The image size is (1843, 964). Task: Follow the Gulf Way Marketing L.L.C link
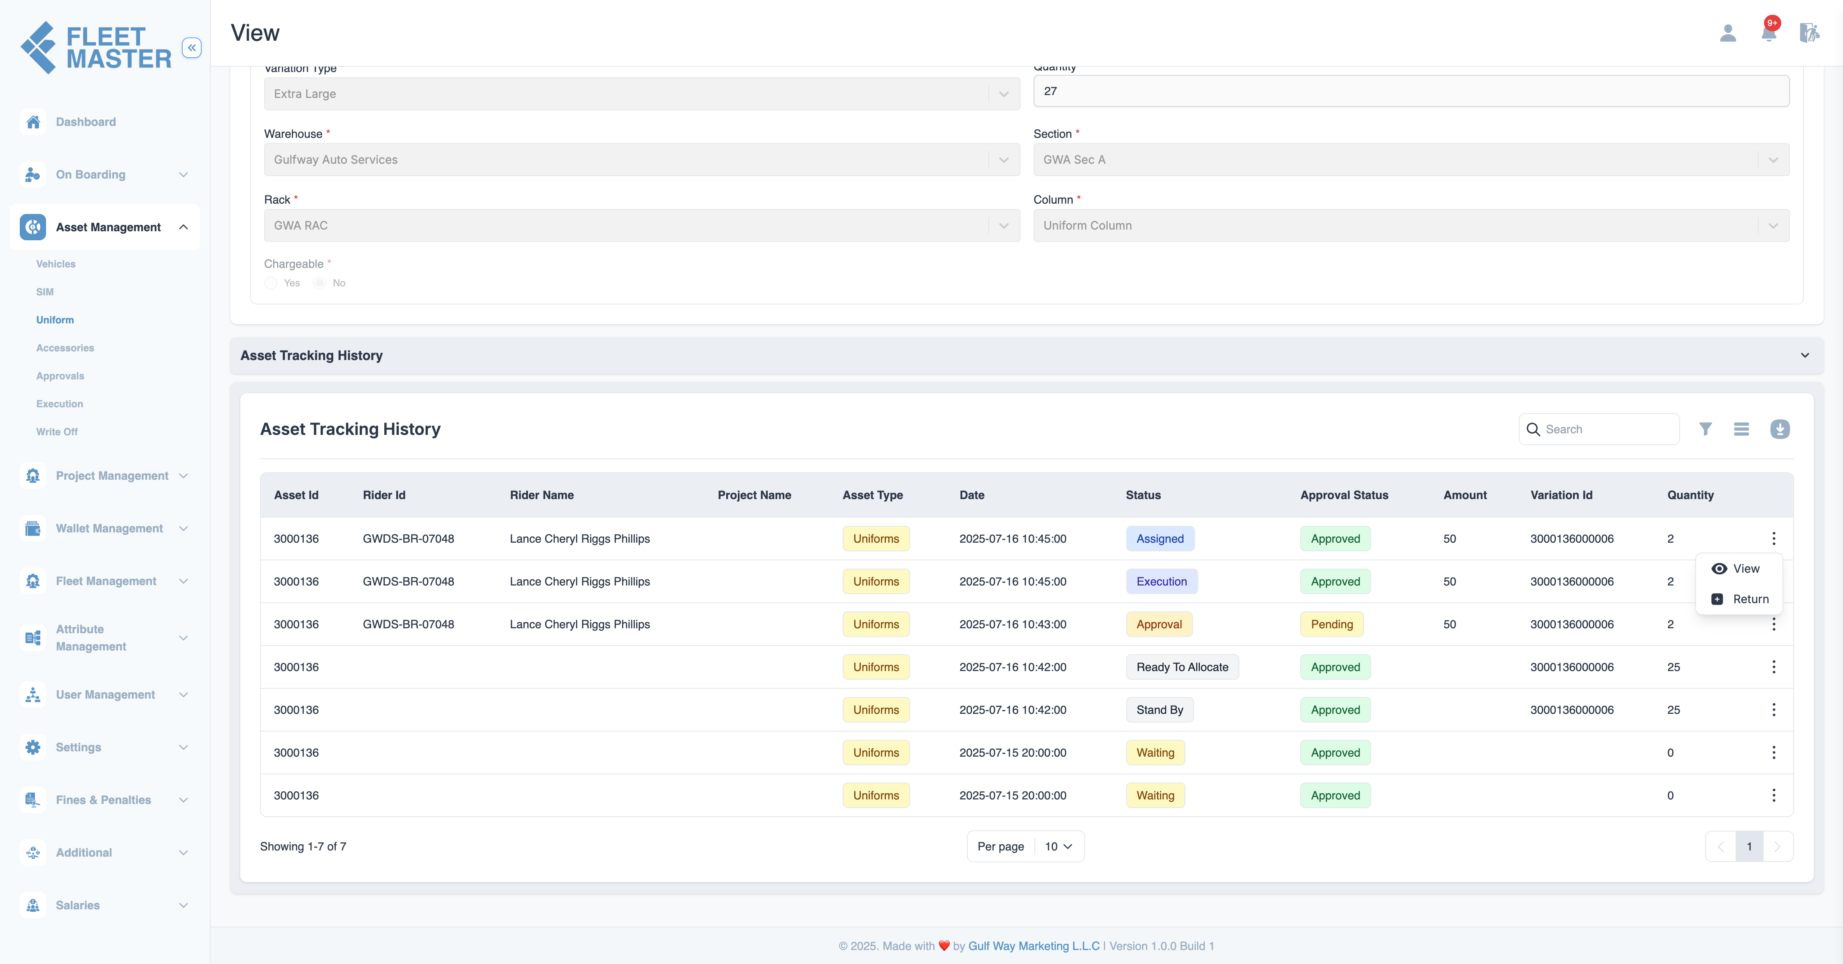pyautogui.click(x=1033, y=946)
